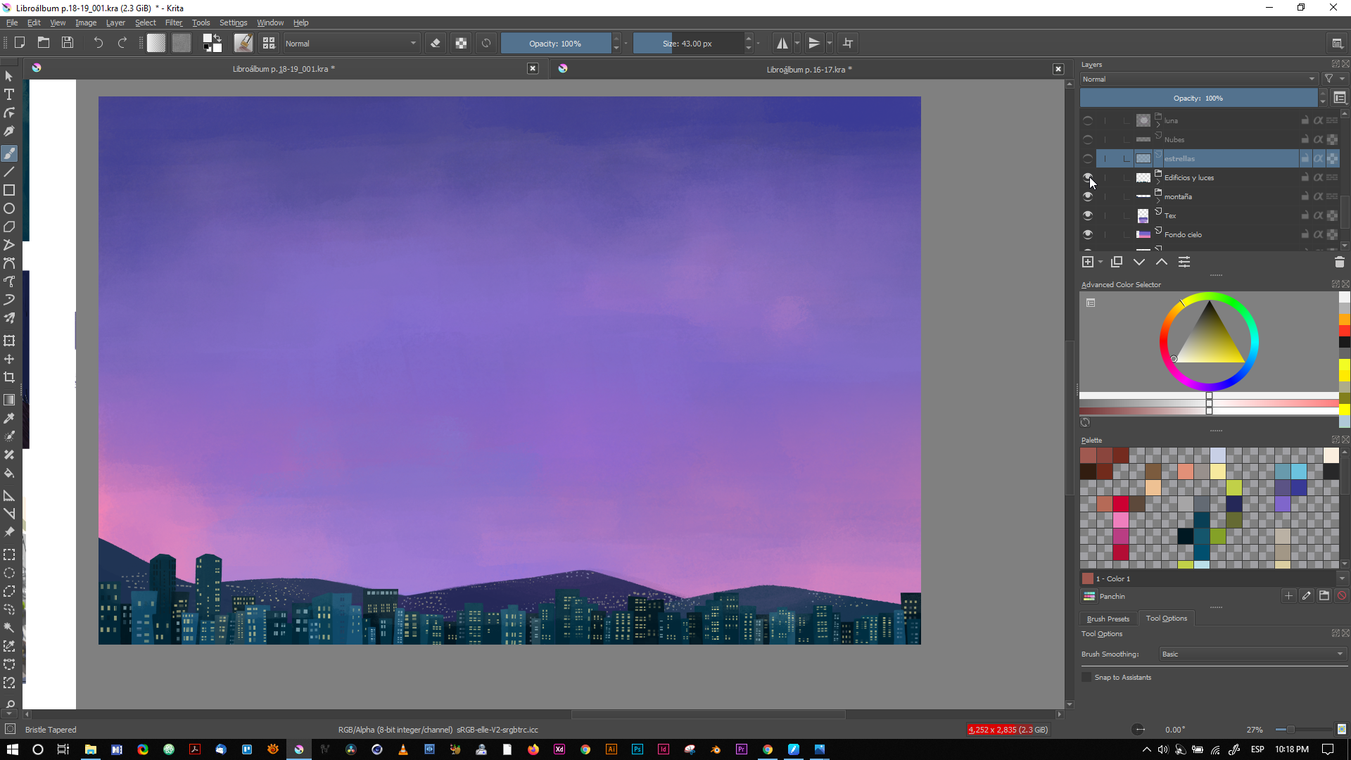Adjust the layer Opacity slider
Screen dimensions: 1351x760
[1198, 98]
